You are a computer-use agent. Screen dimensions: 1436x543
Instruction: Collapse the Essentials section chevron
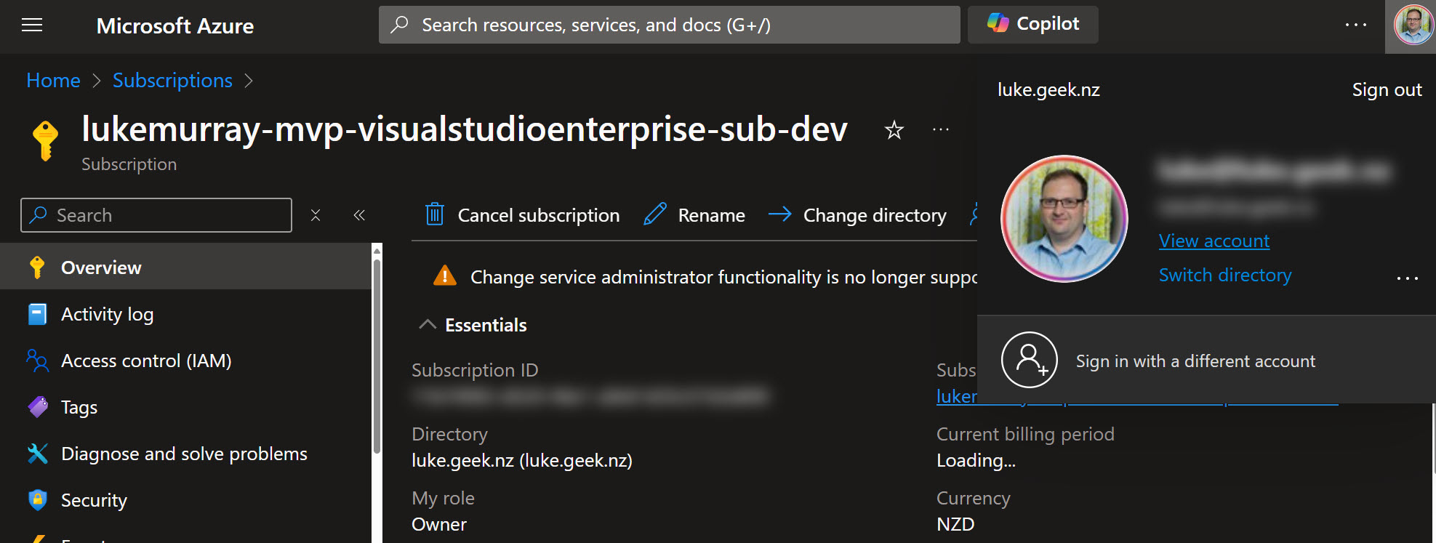(428, 324)
